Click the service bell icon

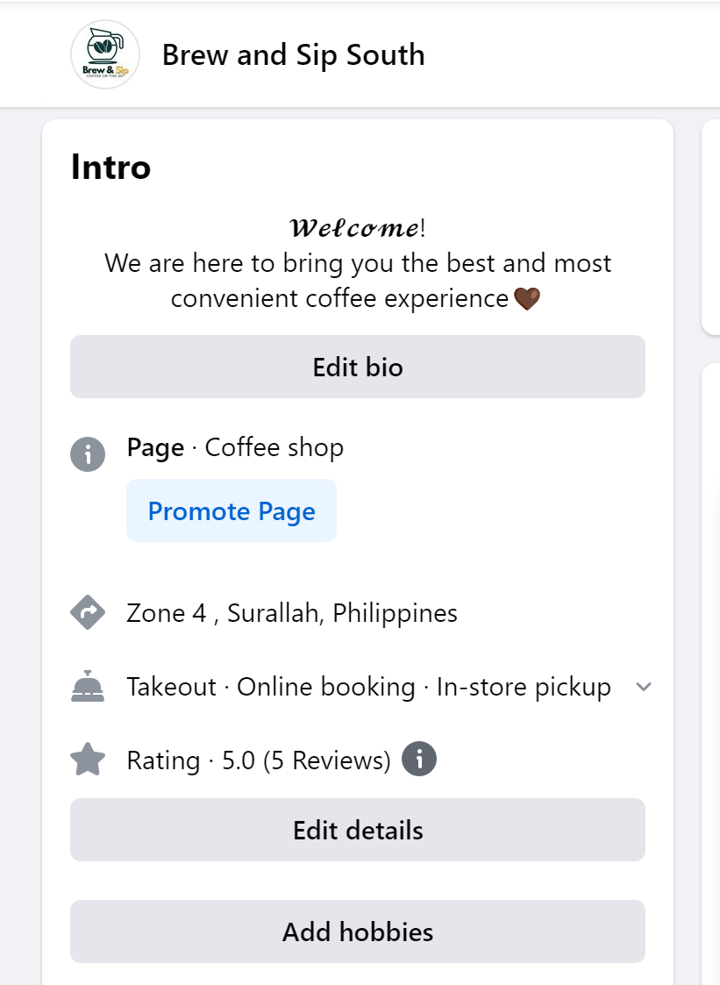tap(88, 687)
